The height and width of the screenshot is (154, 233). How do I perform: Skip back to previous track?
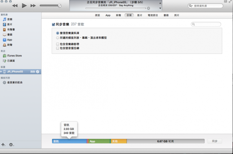(15, 6)
